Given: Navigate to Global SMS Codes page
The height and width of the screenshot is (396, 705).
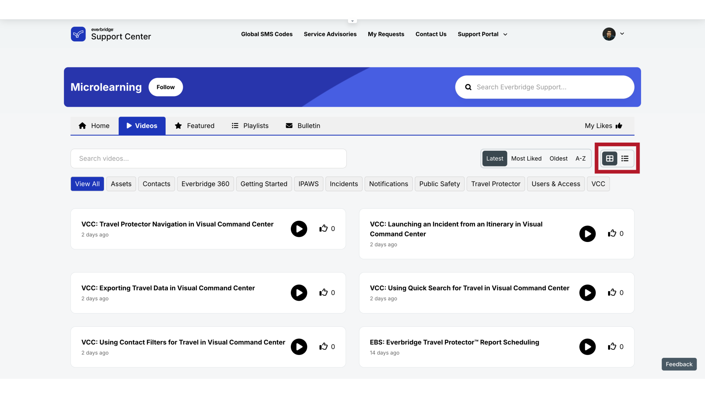Looking at the screenshot, I should tap(267, 34).
